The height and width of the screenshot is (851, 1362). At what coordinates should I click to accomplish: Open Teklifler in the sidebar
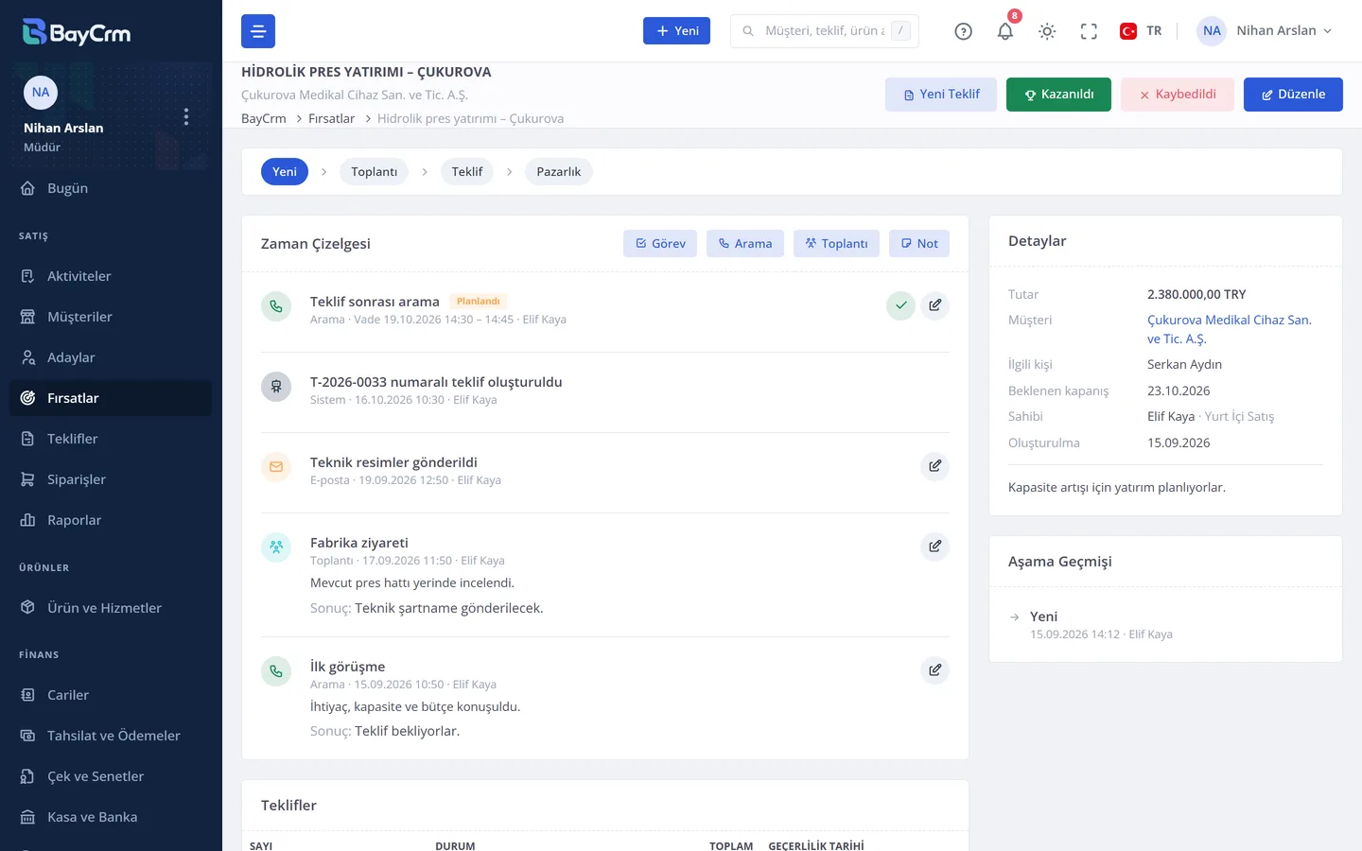[x=111, y=439]
